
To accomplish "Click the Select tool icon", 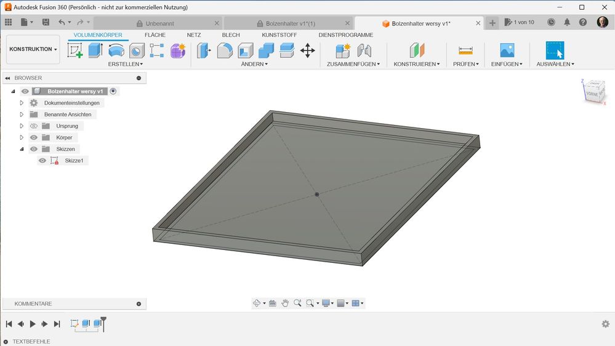I will (555, 50).
